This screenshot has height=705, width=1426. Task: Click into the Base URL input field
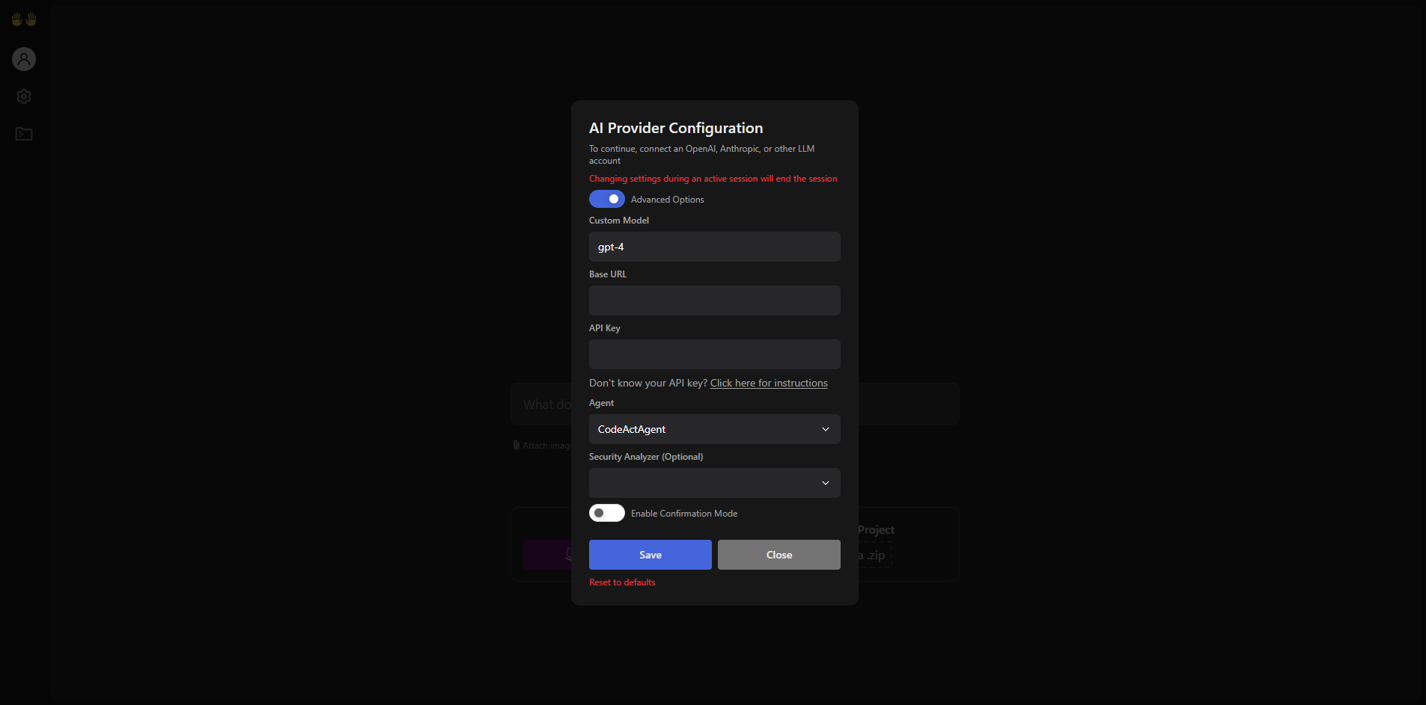(715, 301)
